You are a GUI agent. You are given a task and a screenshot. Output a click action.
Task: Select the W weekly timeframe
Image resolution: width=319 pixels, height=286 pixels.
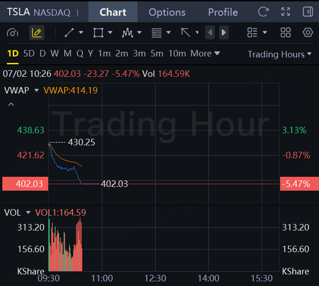(55, 54)
